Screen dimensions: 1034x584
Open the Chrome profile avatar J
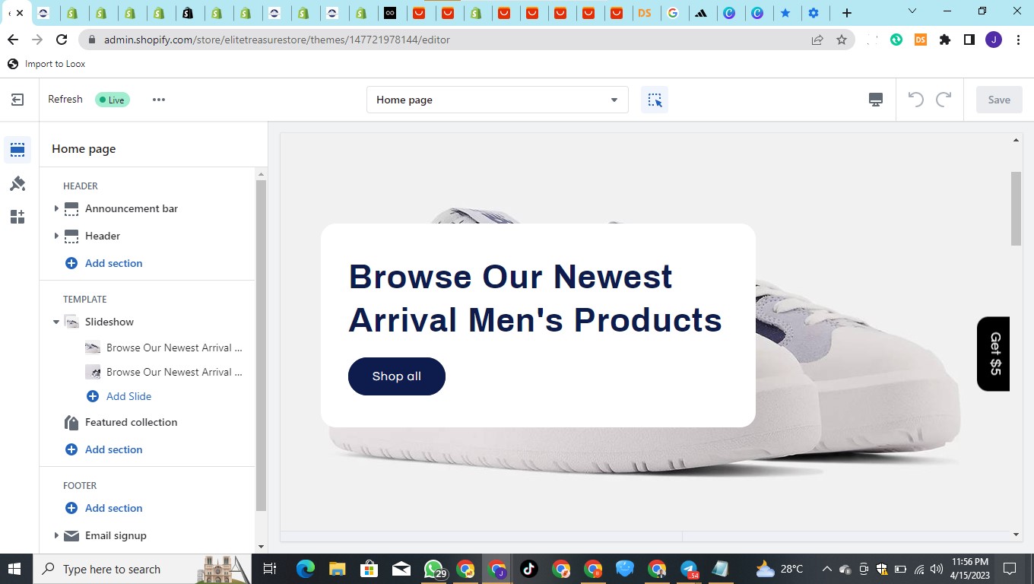click(x=994, y=40)
